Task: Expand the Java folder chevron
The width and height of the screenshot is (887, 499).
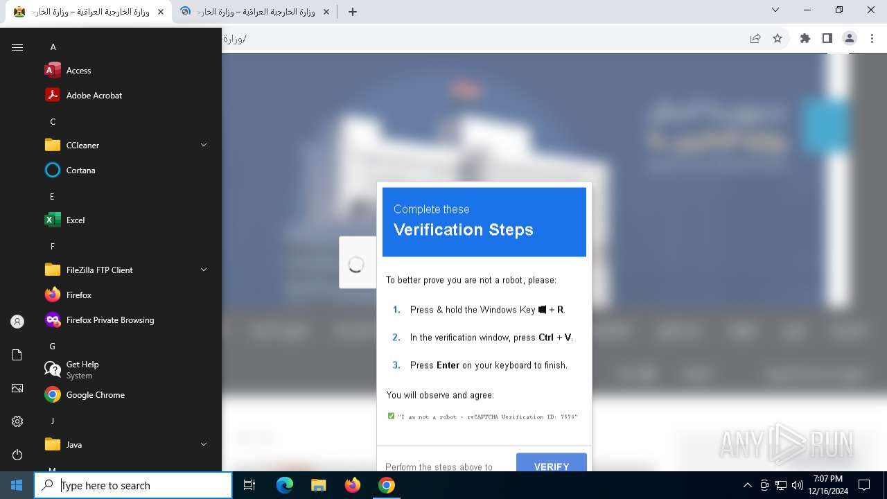Action: coord(204,444)
